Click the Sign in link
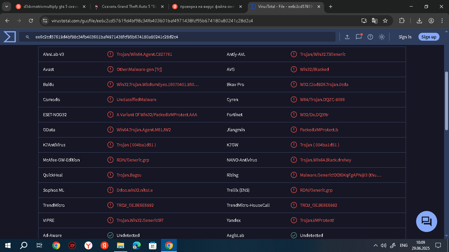This screenshot has height=252, width=449. click(x=405, y=37)
